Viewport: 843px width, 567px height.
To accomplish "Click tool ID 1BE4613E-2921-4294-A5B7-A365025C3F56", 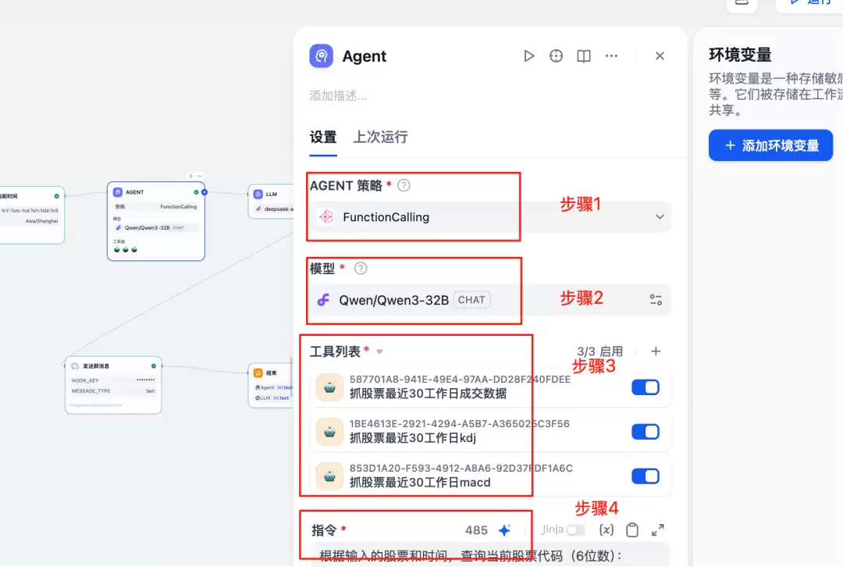I will (x=459, y=423).
